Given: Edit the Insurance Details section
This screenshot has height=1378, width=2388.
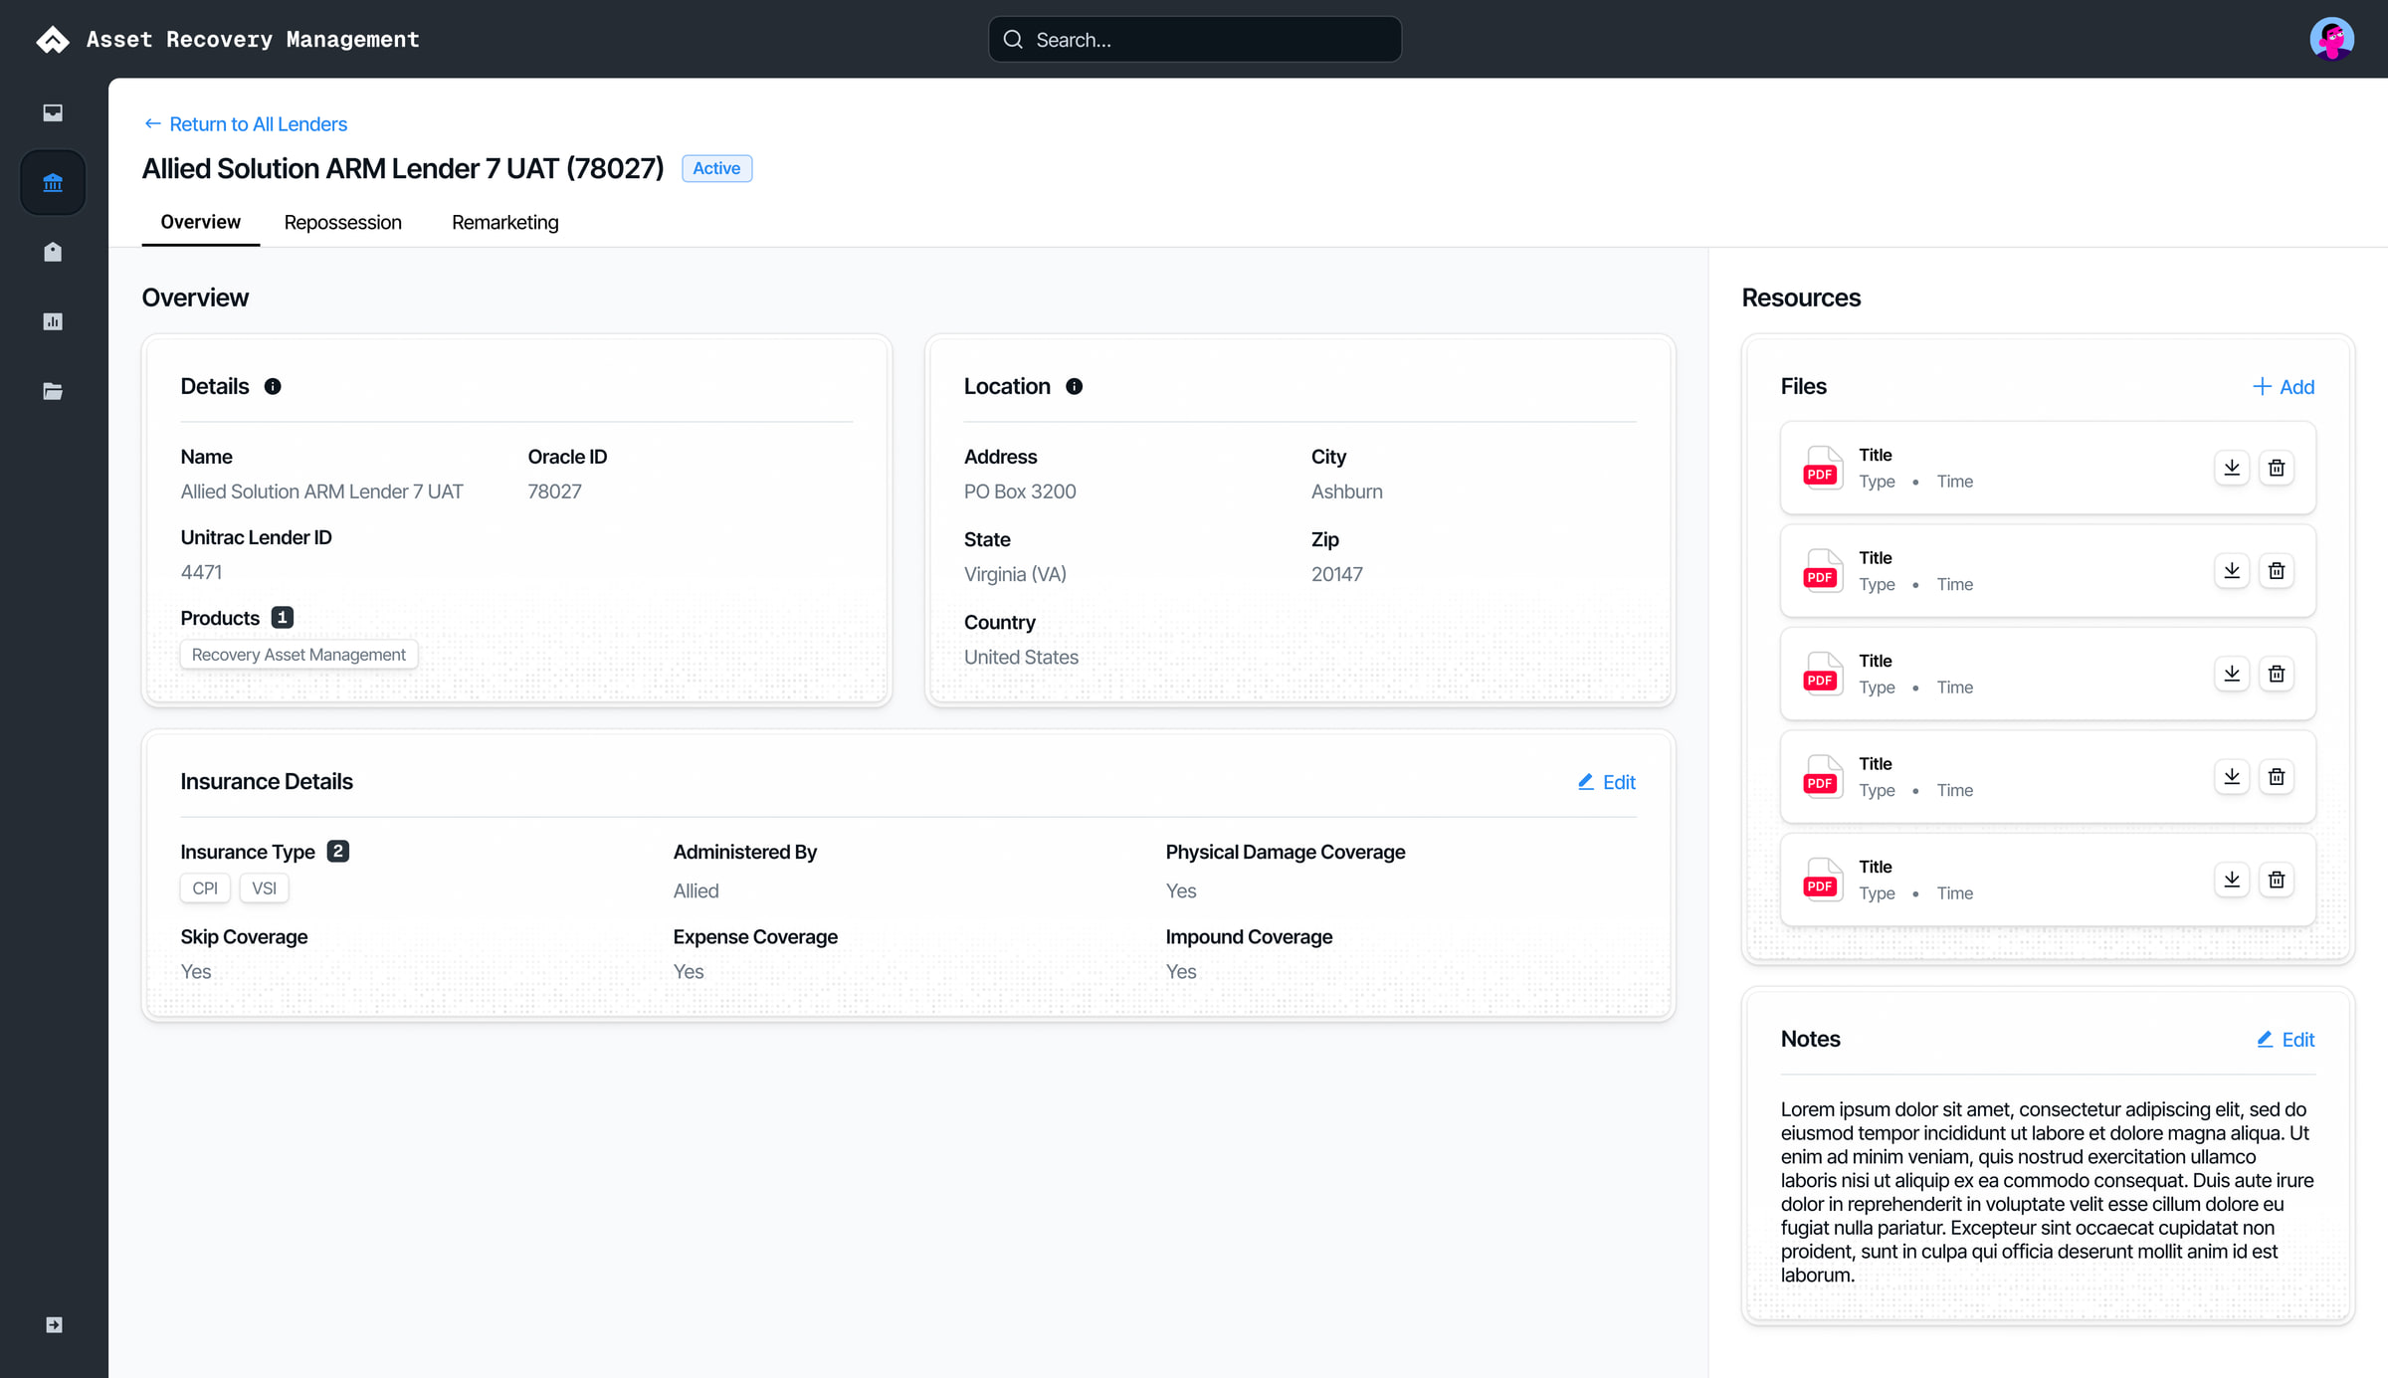Looking at the screenshot, I should click(x=1607, y=782).
